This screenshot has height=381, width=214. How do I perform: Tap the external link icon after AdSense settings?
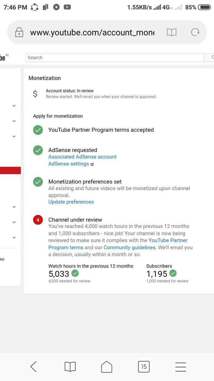92,164
